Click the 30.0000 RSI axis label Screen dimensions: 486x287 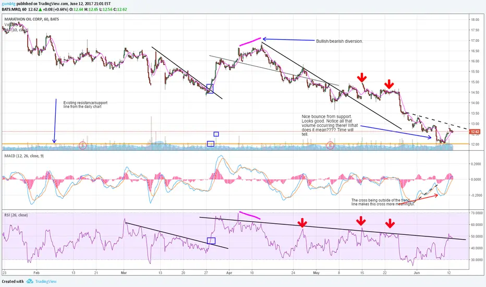[477, 260]
